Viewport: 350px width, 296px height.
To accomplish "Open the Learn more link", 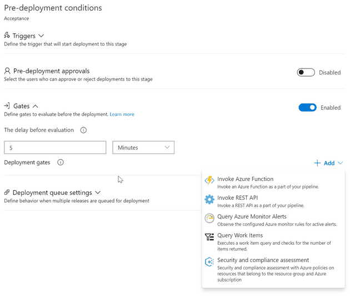I will (122, 114).
